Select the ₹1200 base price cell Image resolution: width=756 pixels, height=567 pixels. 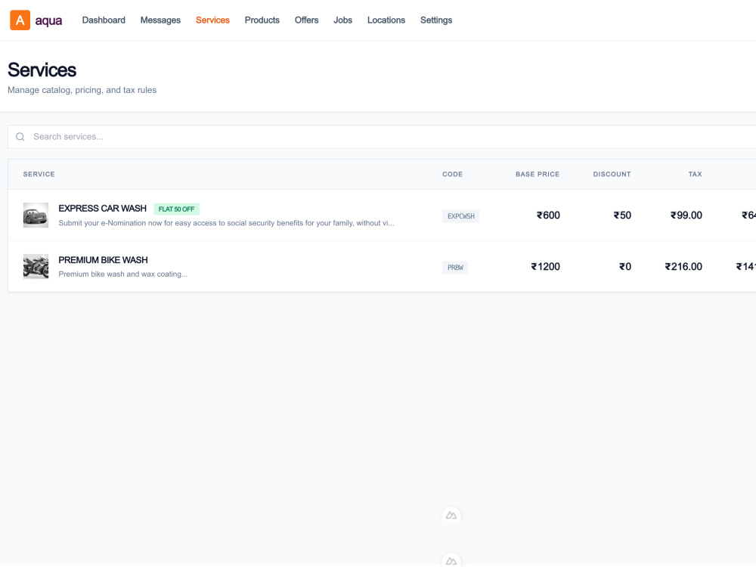pos(545,267)
